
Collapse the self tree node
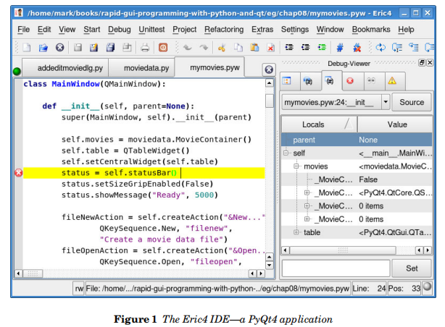click(286, 153)
